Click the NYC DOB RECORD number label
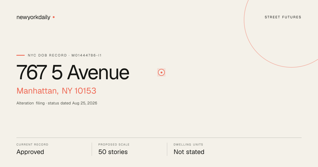This screenshot has height=167, width=318. click(65, 55)
